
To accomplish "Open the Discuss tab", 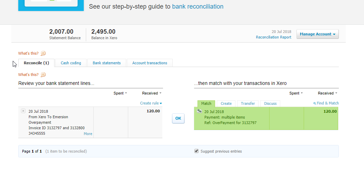I will (270, 103).
